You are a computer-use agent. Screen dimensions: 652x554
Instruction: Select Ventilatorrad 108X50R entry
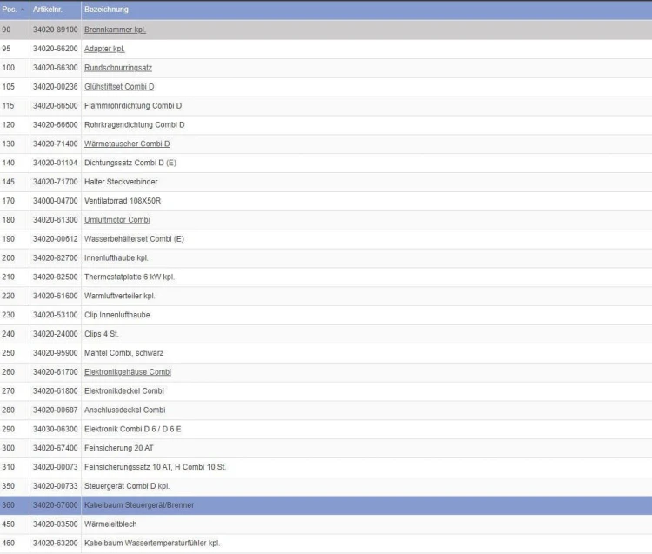[x=123, y=201]
